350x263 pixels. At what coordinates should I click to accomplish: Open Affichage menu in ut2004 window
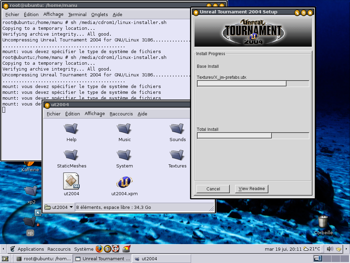tap(95, 114)
